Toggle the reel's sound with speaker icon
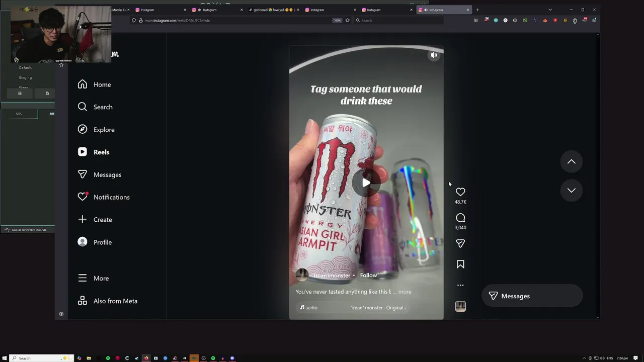 tap(434, 55)
